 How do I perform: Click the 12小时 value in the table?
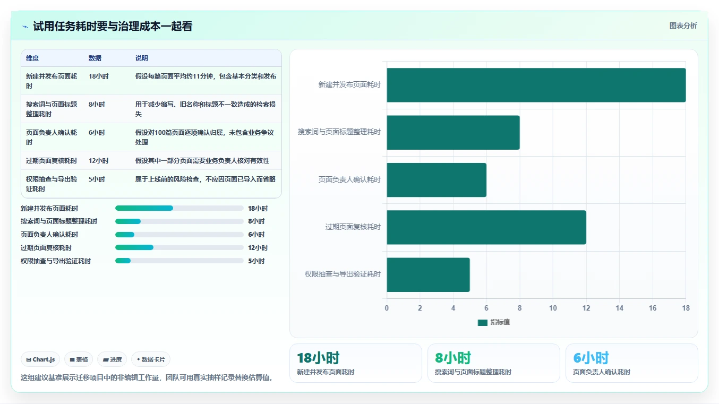click(99, 161)
